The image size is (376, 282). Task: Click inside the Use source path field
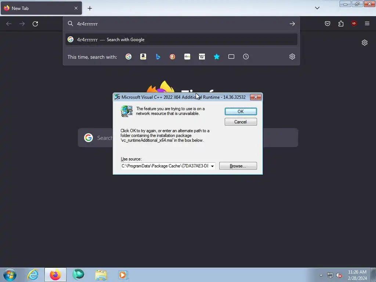tap(165, 166)
